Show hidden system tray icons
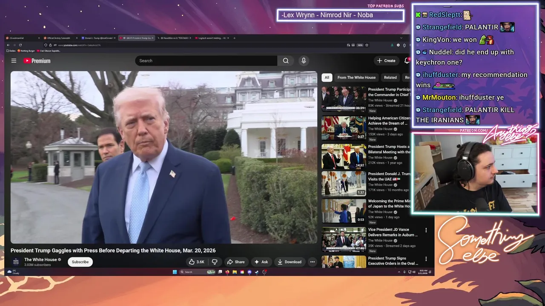Image resolution: width=545 pixels, height=306 pixels. pyautogui.click(x=399, y=272)
